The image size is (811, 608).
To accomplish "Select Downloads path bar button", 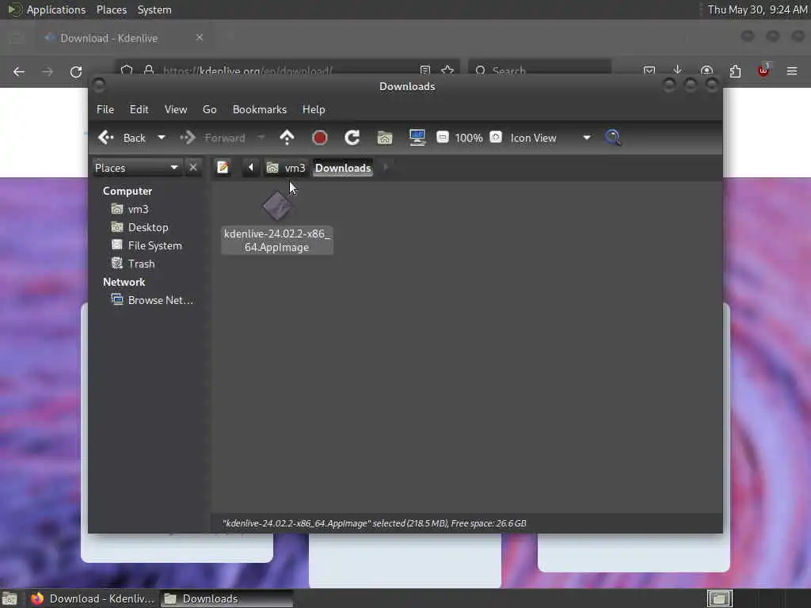I will coord(343,168).
